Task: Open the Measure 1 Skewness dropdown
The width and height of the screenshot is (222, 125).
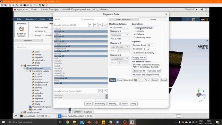Action: point(120,35)
